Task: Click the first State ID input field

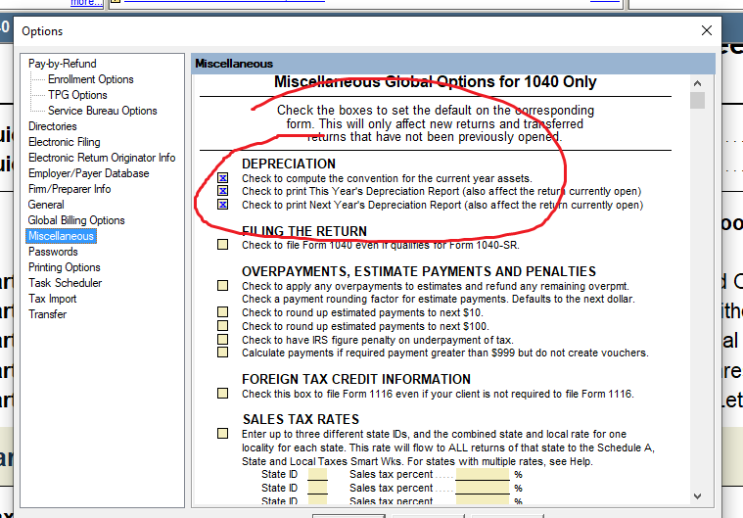Action: point(317,474)
